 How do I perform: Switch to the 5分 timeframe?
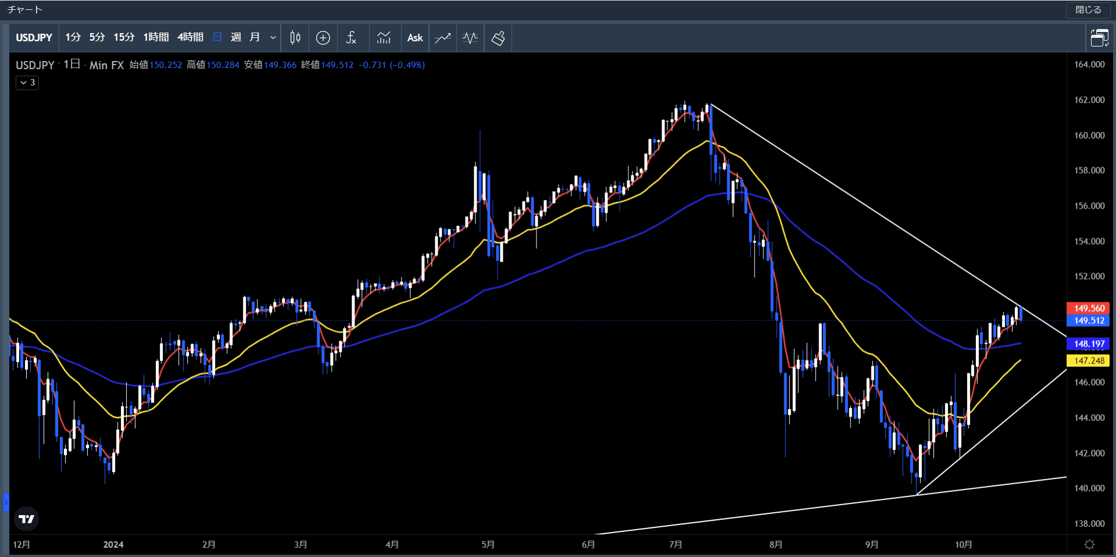point(97,38)
